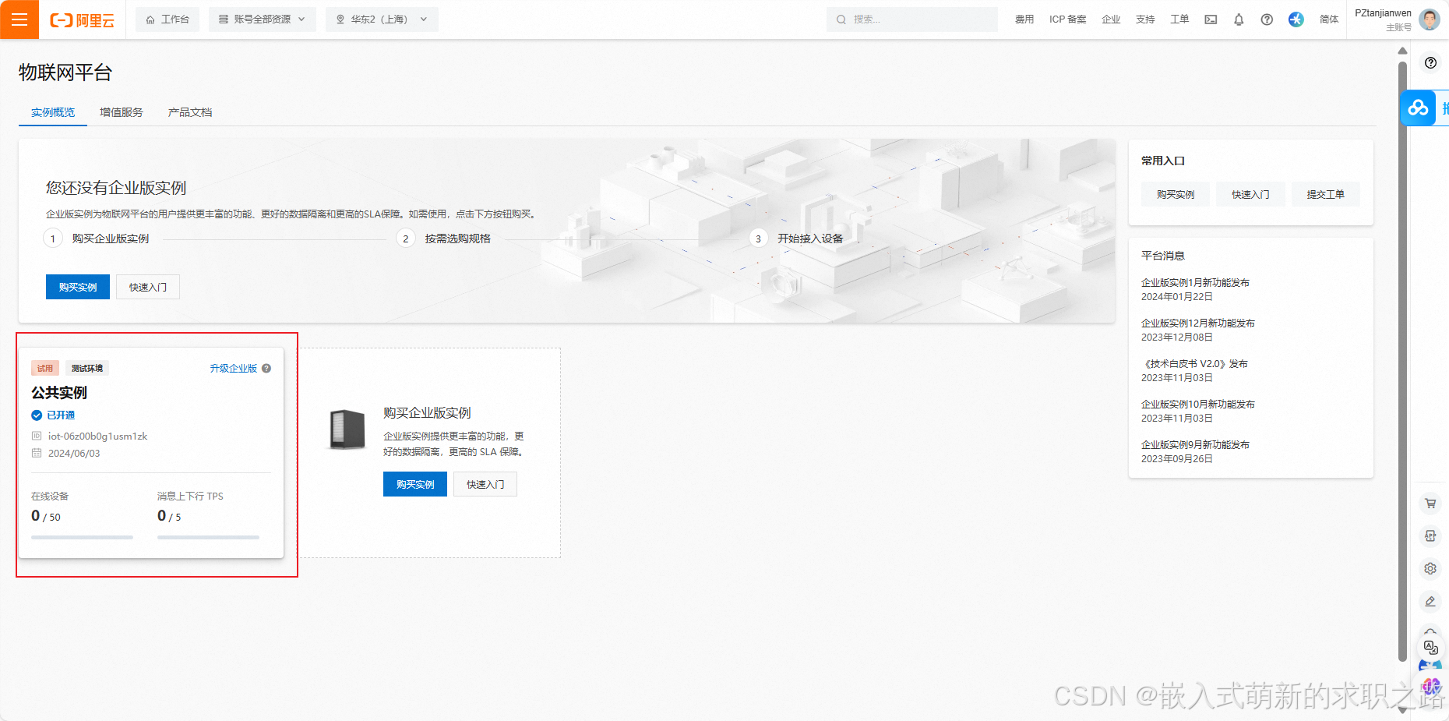The width and height of the screenshot is (1449, 721).
Task: Click instance ID iot-06z00b0g1usm1zk
Action: [x=97, y=436]
